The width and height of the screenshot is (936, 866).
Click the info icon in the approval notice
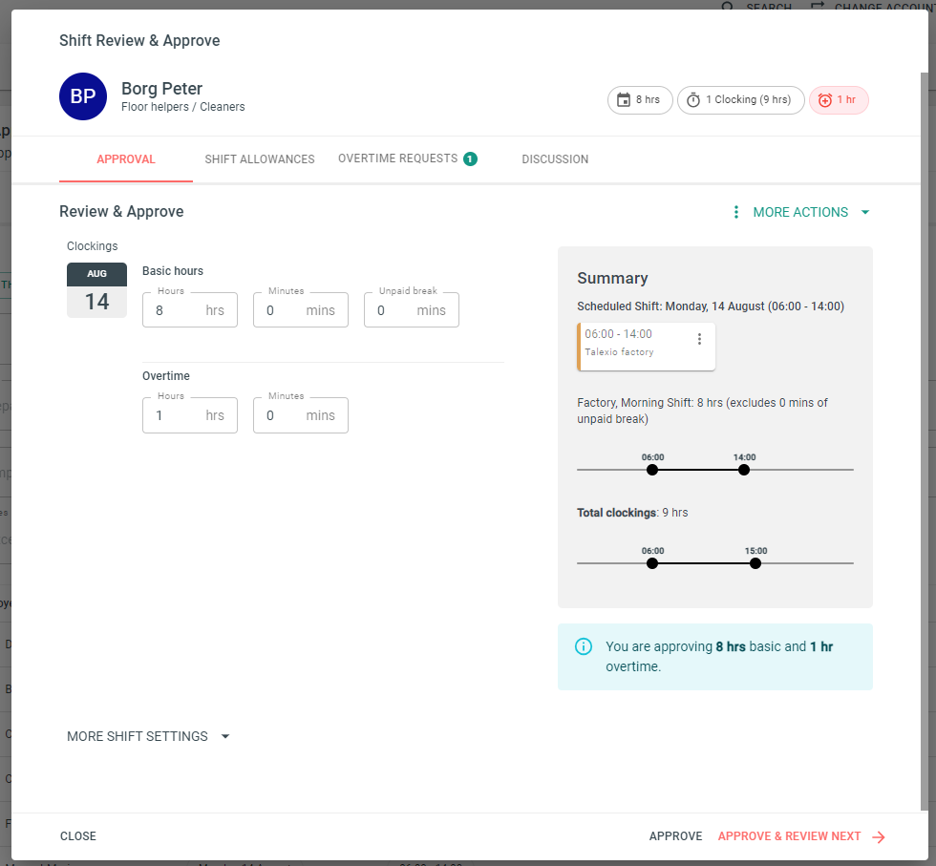pyautogui.click(x=584, y=646)
